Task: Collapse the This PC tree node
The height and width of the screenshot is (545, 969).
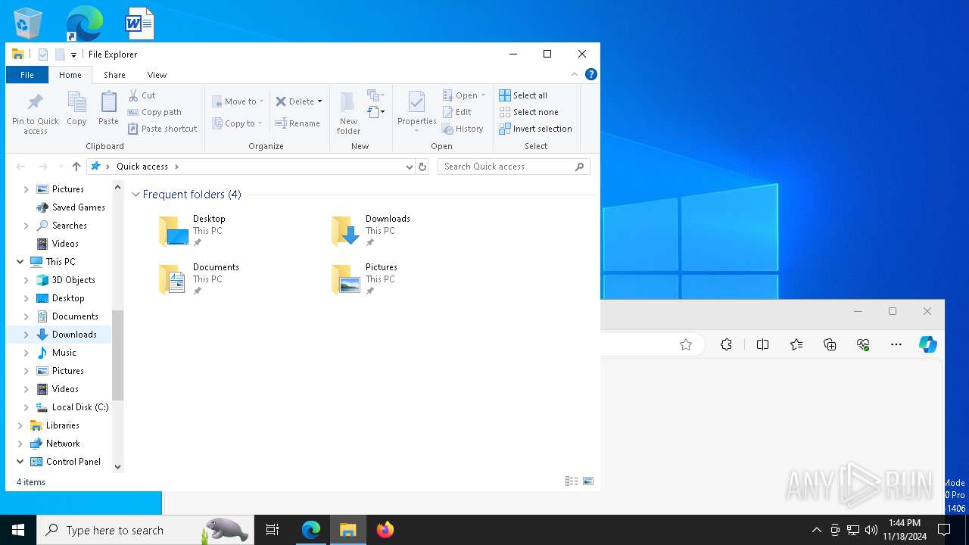Action: (20, 262)
